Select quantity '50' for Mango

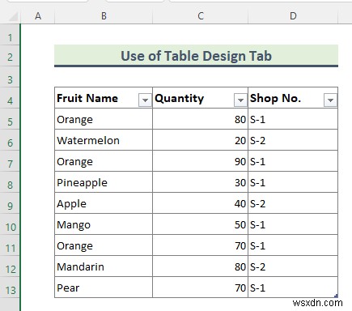pos(200,224)
